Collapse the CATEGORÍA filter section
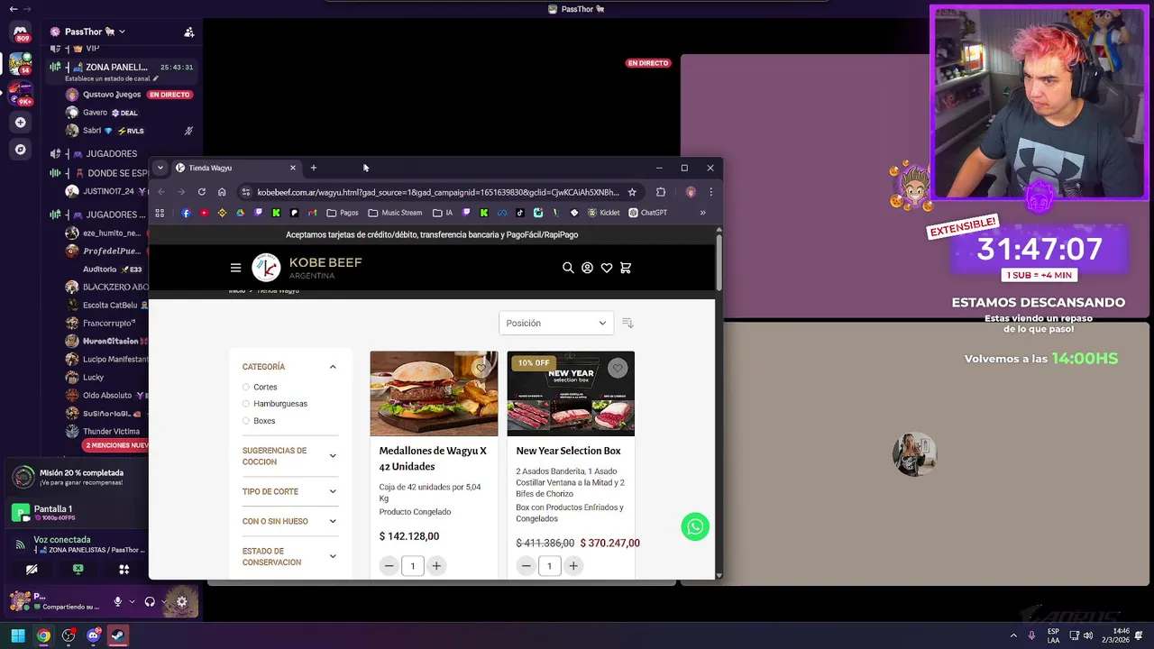Image resolution: width=1154 pixels, height=649 pixels. click(290, 367)
